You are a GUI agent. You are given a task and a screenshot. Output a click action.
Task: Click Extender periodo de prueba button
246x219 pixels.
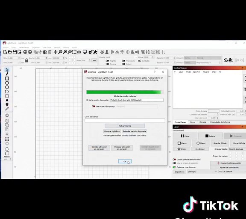point(135,131)
